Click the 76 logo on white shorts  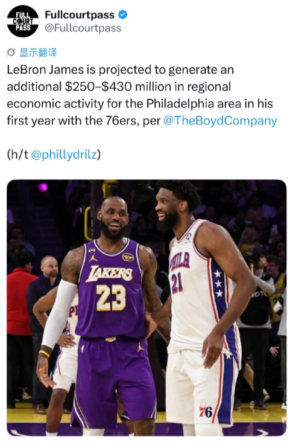(206, 409)
